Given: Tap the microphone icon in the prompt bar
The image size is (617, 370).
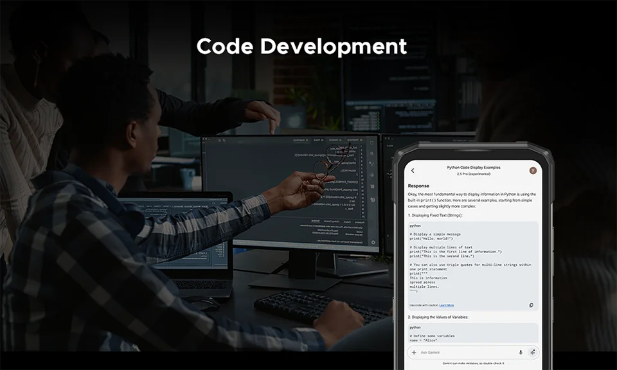Looking at the screenshot, I should (x=521, y=352).
